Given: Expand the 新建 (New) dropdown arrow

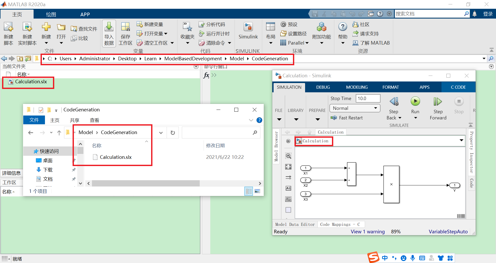Looking at the screenshot, I should click(46, 43).
